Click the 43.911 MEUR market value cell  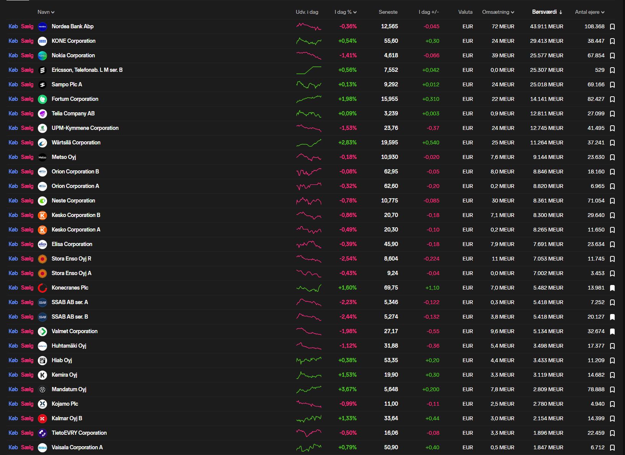(x=547, y=26)
